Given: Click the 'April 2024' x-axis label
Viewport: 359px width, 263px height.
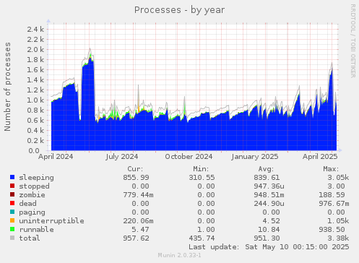Looking at the screenshot, I should pos(56,157).
